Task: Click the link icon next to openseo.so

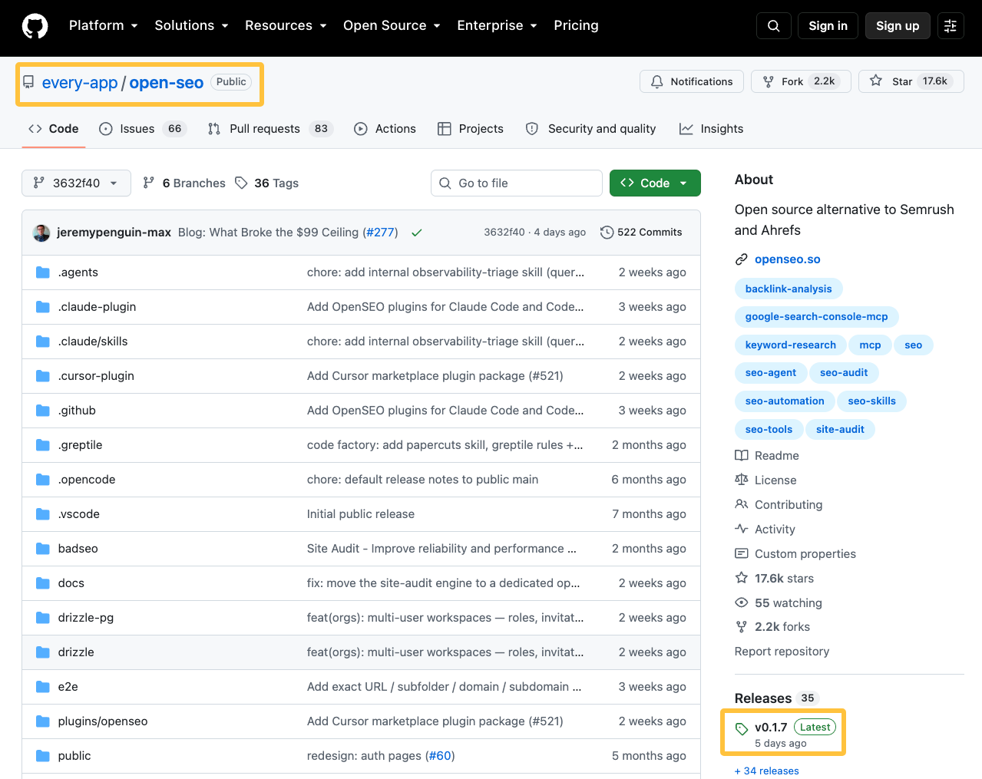Action: coord(741,259)
